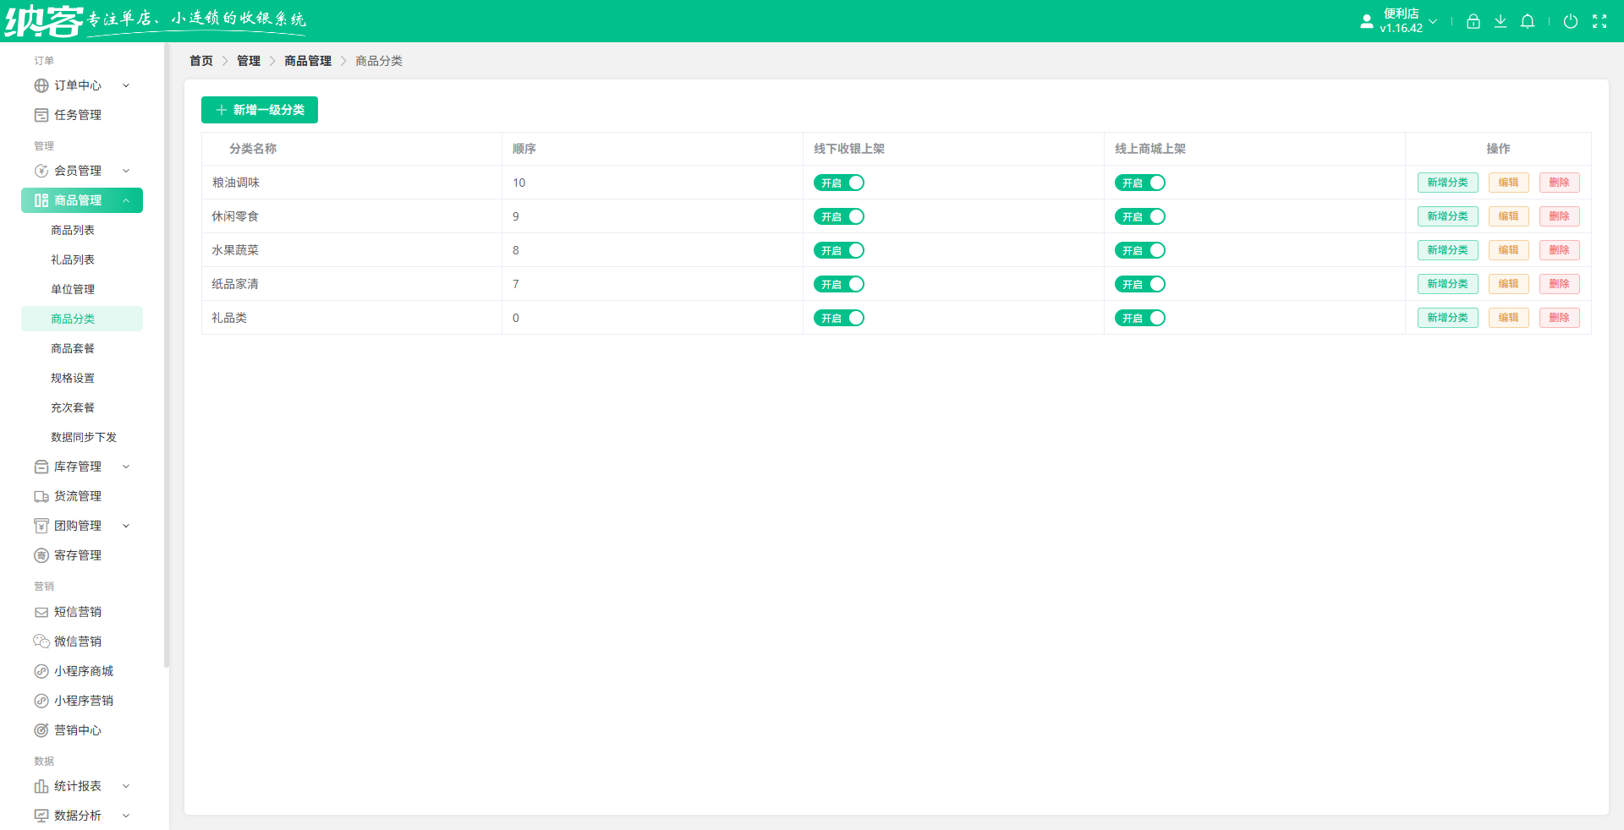The height and width of the screenshot is (830, 1624).
Task: Click the 任务管理 sidebar icon
Action: click(x=41, y=115)
